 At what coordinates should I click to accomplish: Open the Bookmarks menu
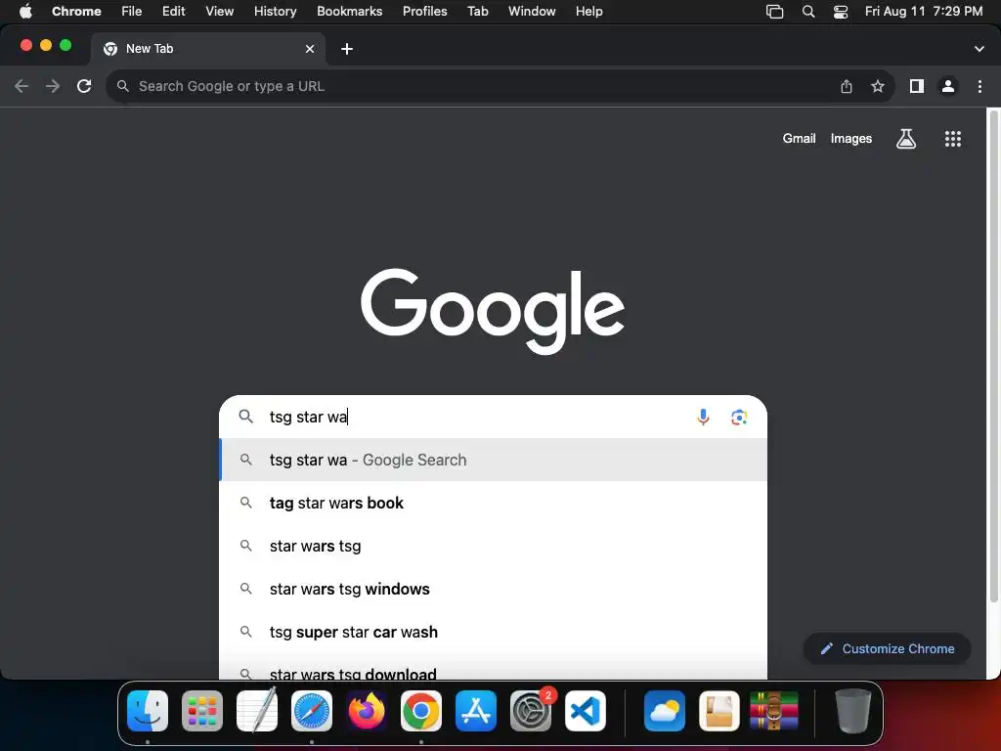click(349, 12)
